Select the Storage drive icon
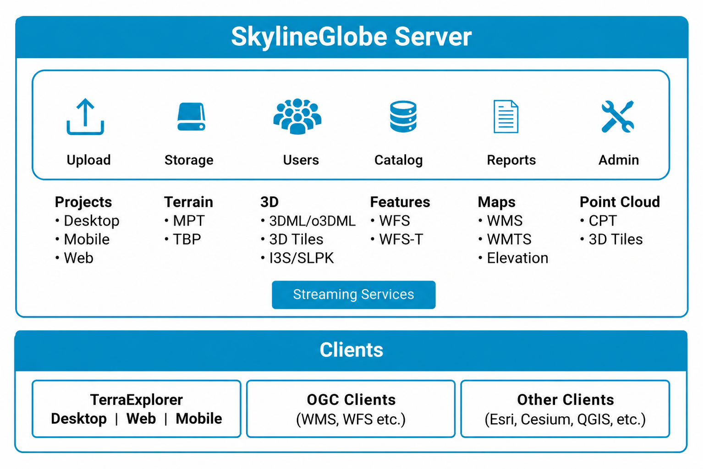Viewport: 703px width, 469px height. (191, 117)
